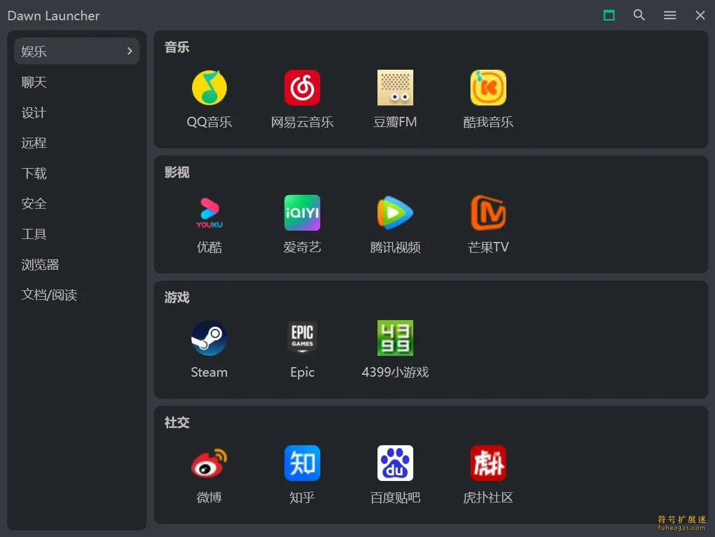The image size is (715, 537).
Task: Toggle the green pin window icon
Action: tap(609, 15)
